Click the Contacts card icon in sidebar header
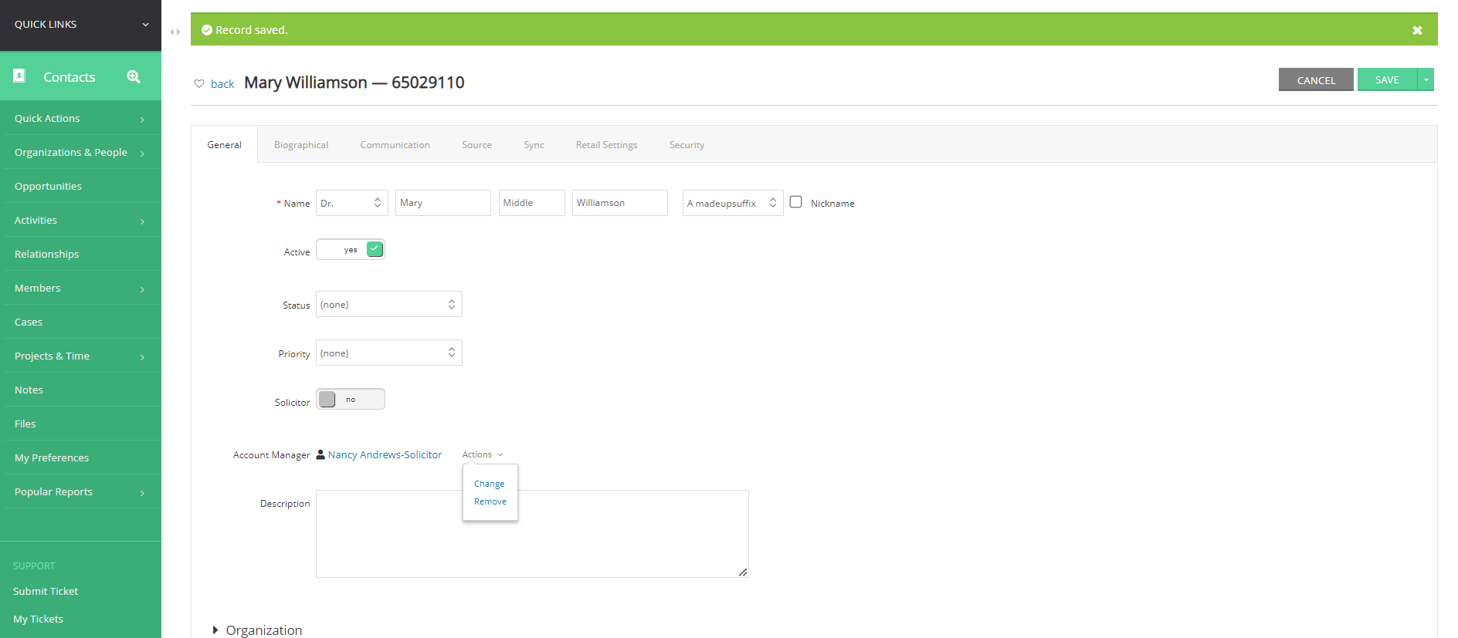 [19, 76]
